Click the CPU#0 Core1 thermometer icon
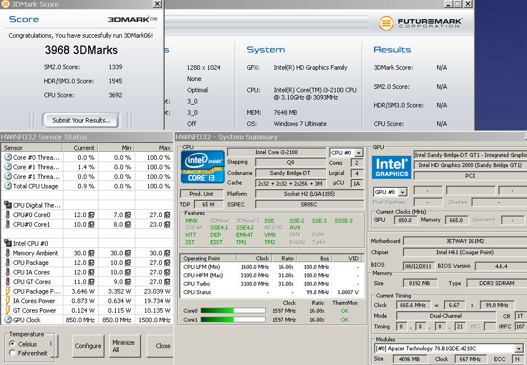Screen dimensions: 527x365 [8, 224]
